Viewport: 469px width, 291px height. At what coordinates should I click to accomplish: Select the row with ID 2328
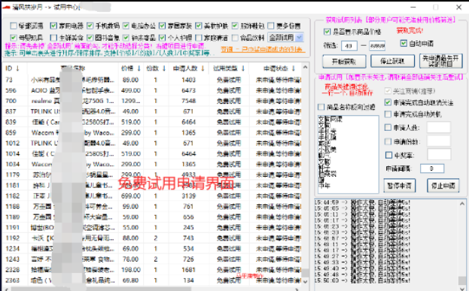151,270
